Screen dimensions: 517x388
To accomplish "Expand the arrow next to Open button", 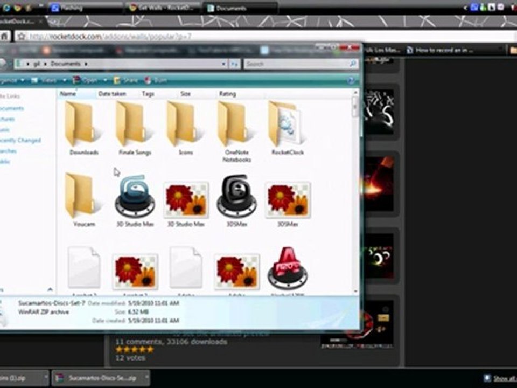I will click(105, 80).
